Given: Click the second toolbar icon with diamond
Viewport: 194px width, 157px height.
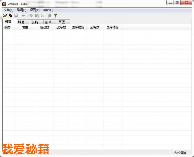Looking at the screenshot, I should pyautogui.click(x=10, y=16).
